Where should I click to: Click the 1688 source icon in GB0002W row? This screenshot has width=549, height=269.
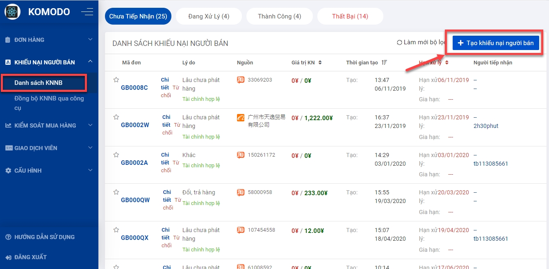click(241, 118)
